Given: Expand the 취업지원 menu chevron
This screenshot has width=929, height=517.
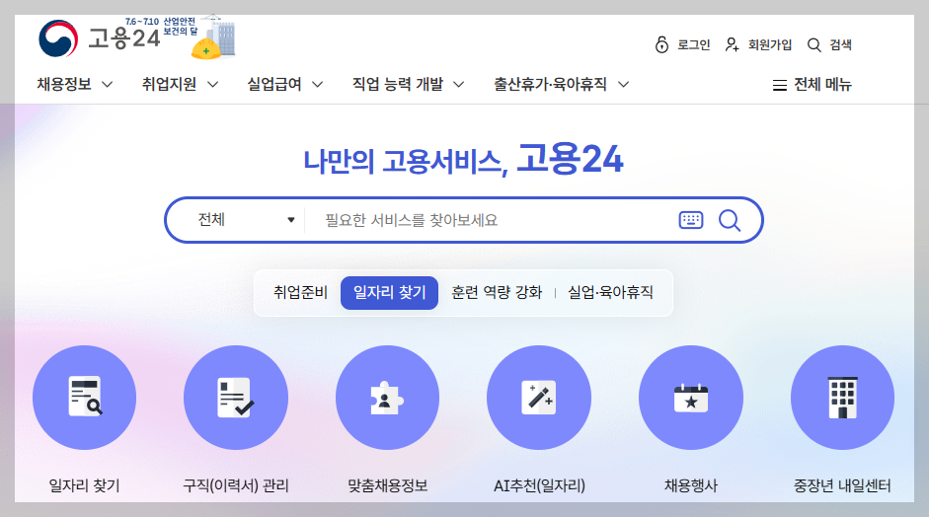Looking at the screenshot, I should (212, 85).
